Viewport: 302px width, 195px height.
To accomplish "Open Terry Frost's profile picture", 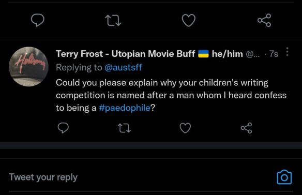I will pyautogui.click(x=28, y=67).
